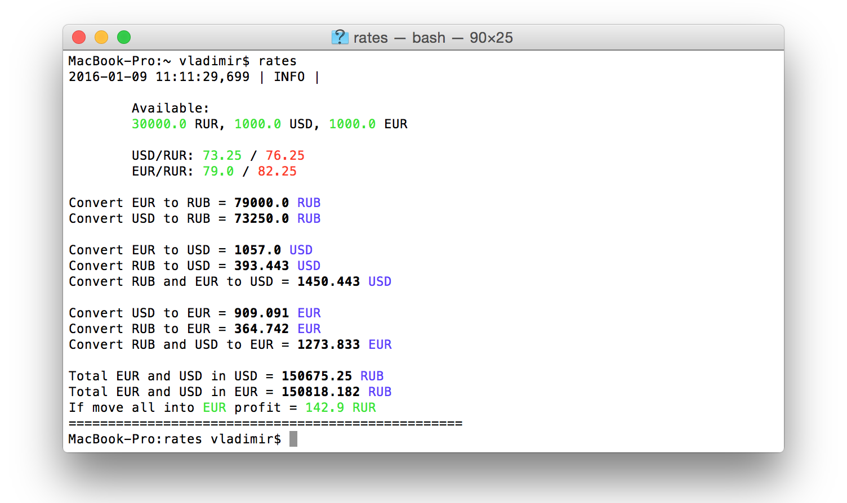Click the green '1000.0' before USD
Screen dimensions: 847x503
[257, 124]
